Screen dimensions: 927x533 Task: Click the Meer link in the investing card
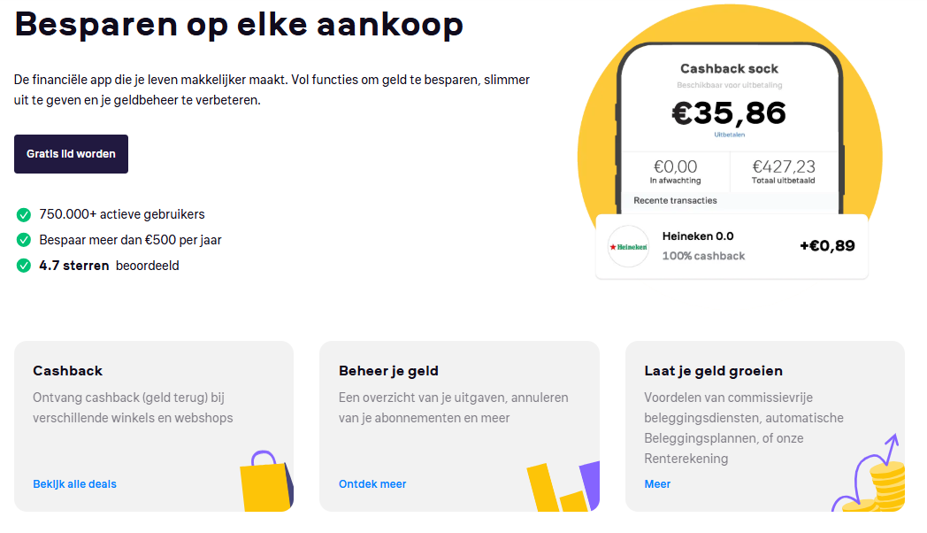click(657, 483)
